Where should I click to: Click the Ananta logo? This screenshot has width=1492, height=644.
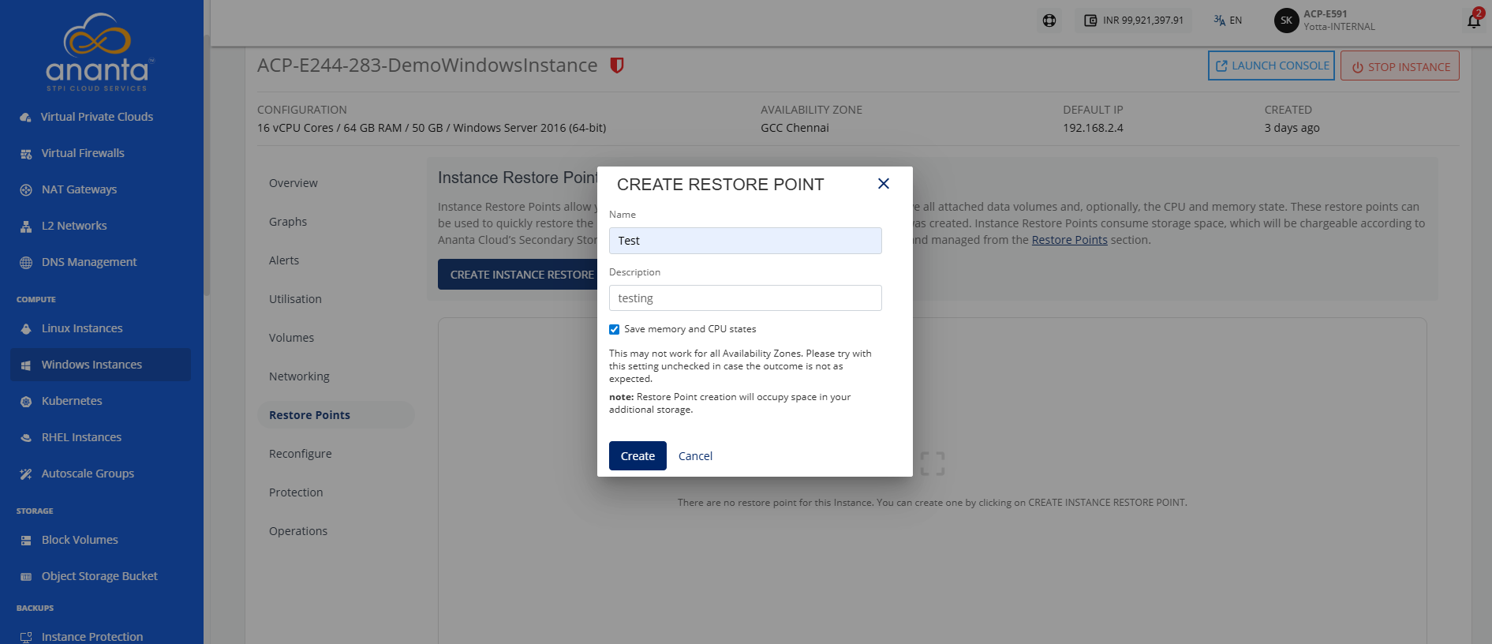(x=98, y=51)
